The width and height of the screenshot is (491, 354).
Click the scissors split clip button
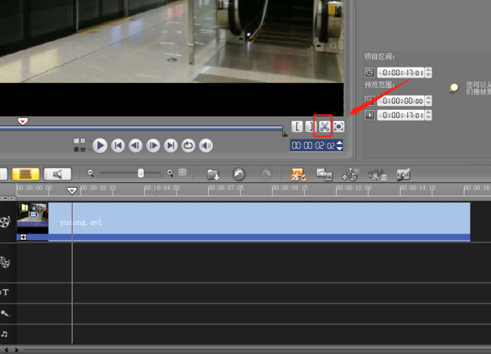[325, 127]
